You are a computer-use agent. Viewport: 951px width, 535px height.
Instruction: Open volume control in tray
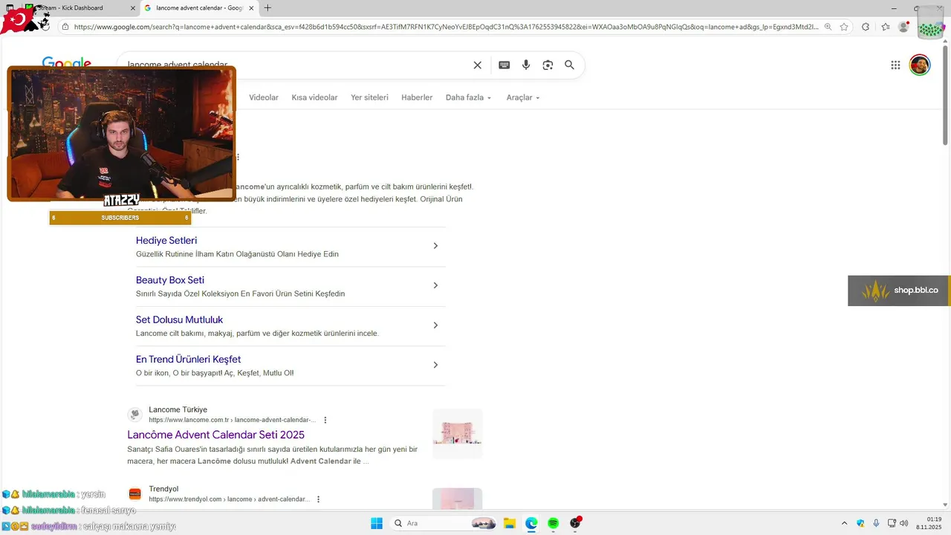click(x=904, y=523)
